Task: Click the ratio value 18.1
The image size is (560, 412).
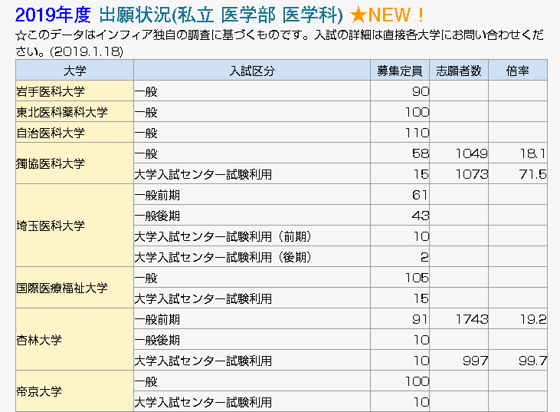Action: coord(533,153)
